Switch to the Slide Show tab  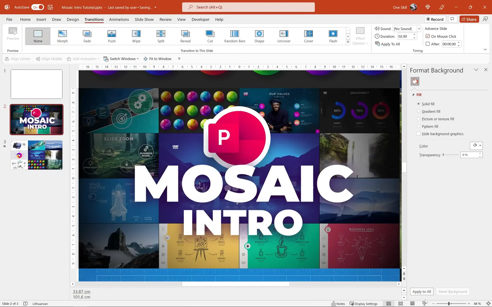tap(144, 19)
